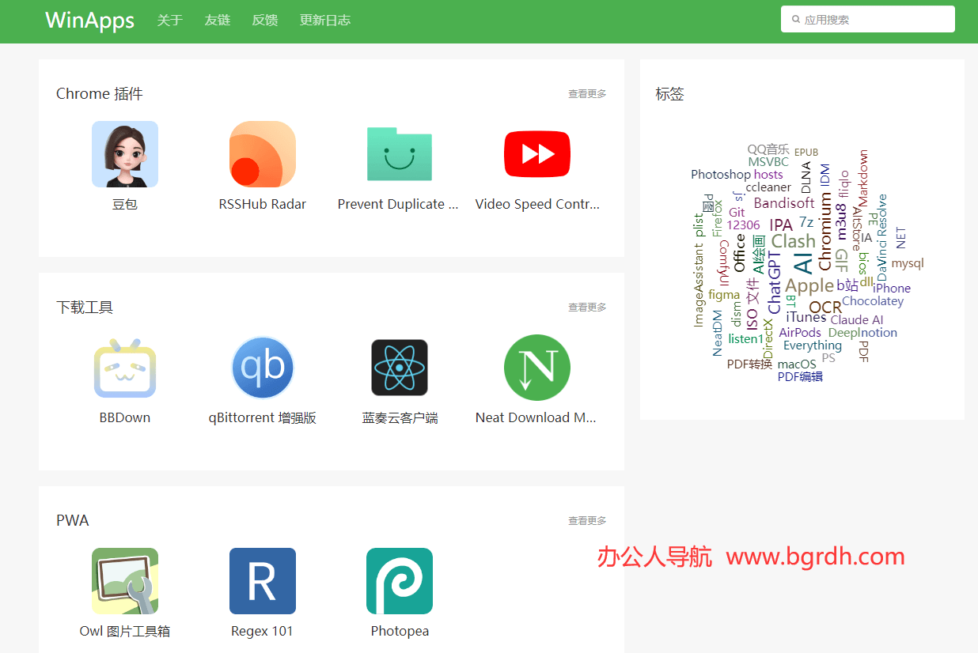This screenshot has height=653, width=978.
Task: Open the 更新日志 nav item
Action: pyautogui.click(x=325, y=20)
